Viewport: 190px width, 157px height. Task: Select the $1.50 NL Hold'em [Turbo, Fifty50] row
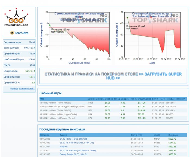coord(113,103)
